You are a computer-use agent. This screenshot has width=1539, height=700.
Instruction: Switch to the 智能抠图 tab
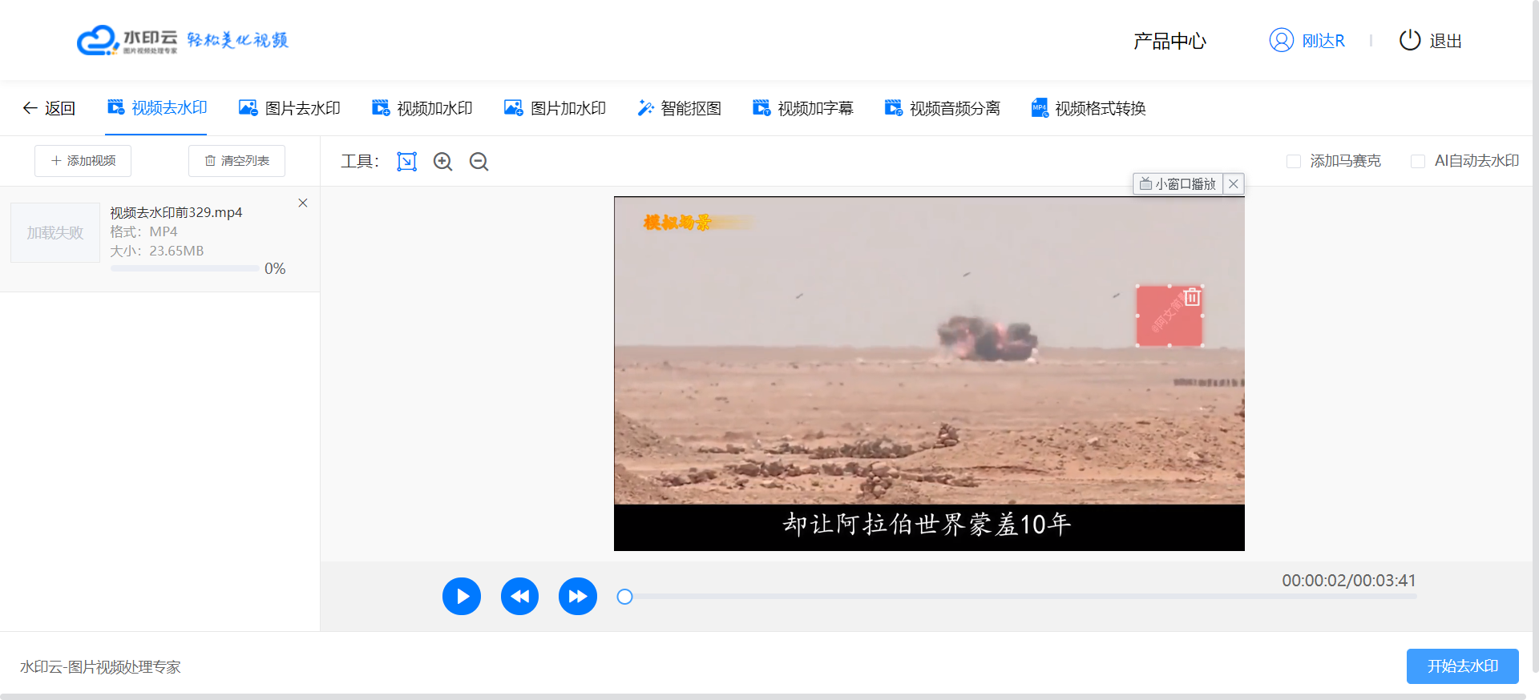click(679, 108)
